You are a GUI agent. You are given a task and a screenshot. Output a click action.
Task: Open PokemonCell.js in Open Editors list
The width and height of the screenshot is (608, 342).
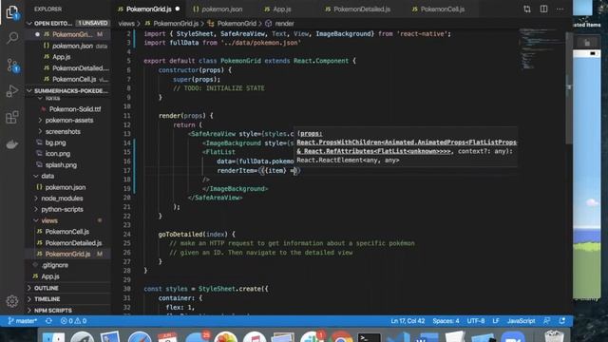[x=74, y=80]
